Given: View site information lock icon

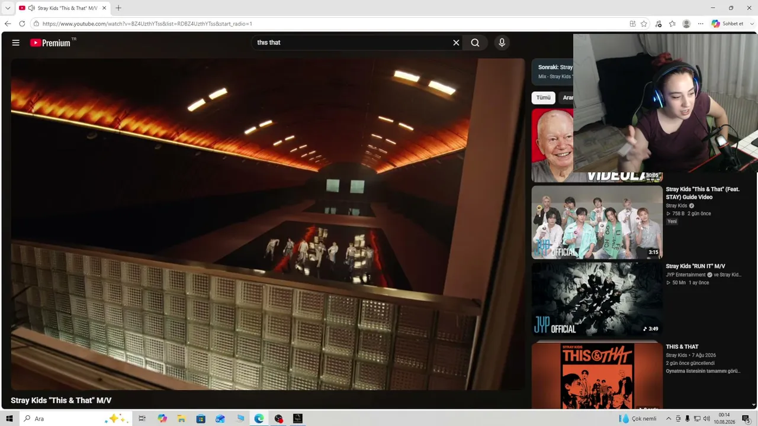Looking at the screenshot, I should 36,24.
